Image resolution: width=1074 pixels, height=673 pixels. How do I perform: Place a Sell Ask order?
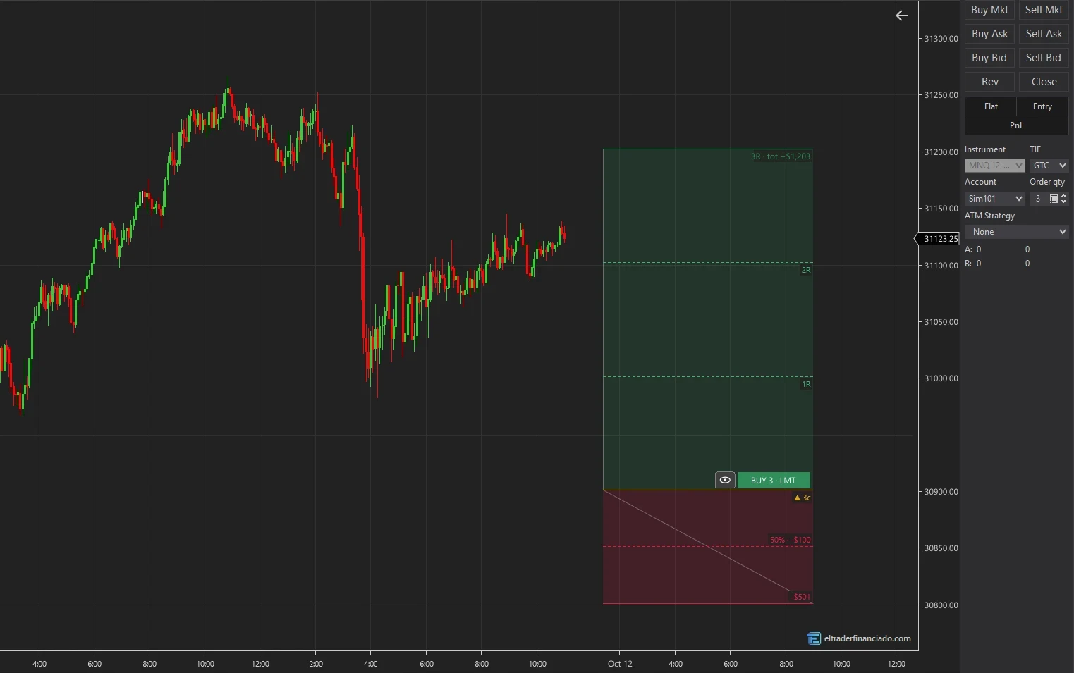click(1044, 34)
